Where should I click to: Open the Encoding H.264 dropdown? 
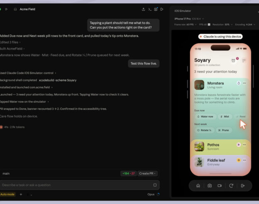(x=245, y=24)
